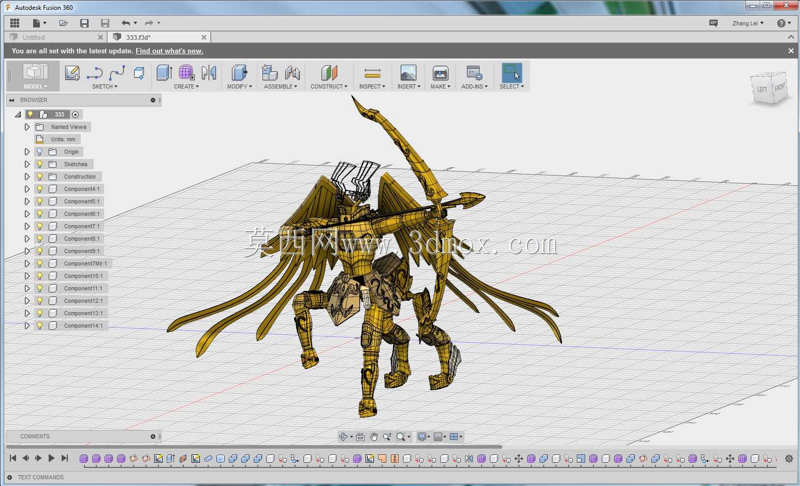Click the Redo arrow icon

149,23
